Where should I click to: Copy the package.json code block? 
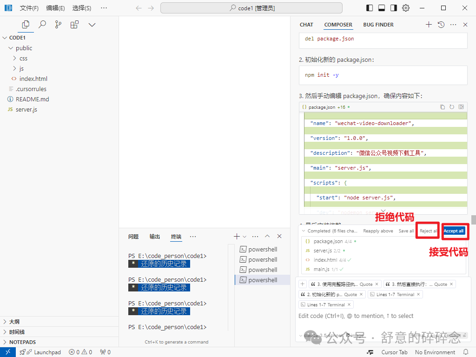pos(443,107)
